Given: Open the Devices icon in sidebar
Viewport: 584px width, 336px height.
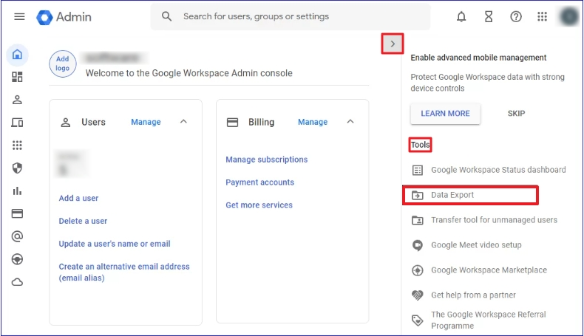Looking at the screenshot, I should 17,123.
